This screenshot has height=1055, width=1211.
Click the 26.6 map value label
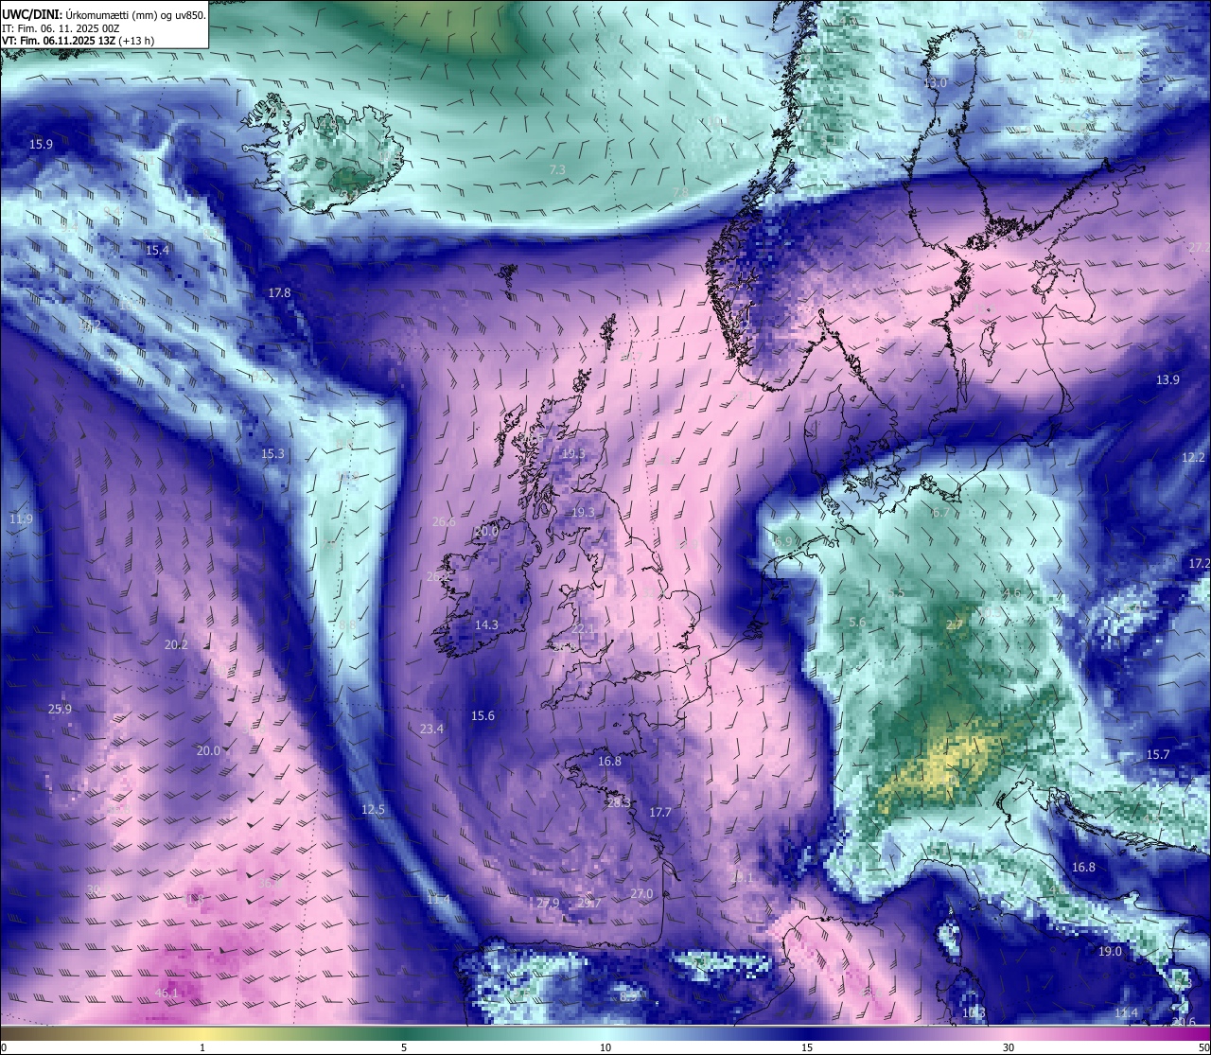(444, 522)
